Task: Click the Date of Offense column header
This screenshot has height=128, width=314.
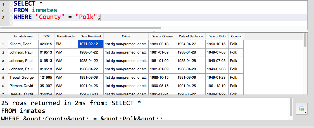Action: (x=162, y=37)
